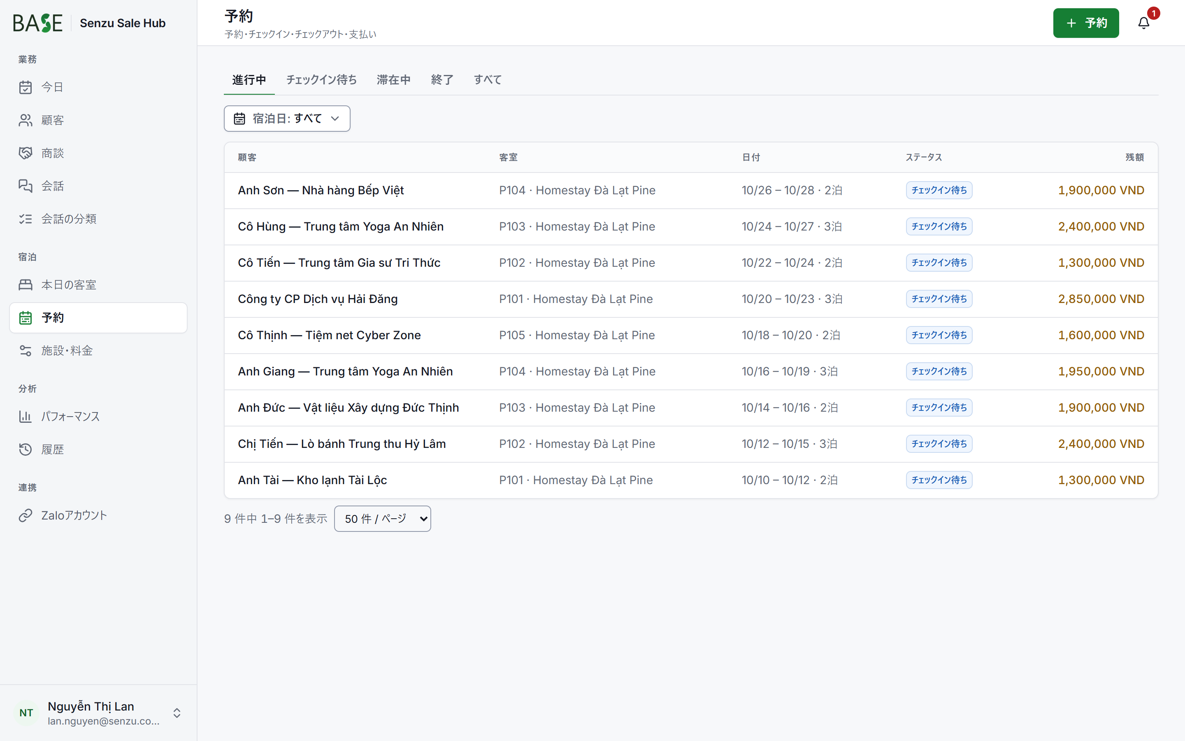Click the 10/18 – 10/20 · 2泊 date cell
This screenshot has height=741, width=1185.
(x=791, y=335)
